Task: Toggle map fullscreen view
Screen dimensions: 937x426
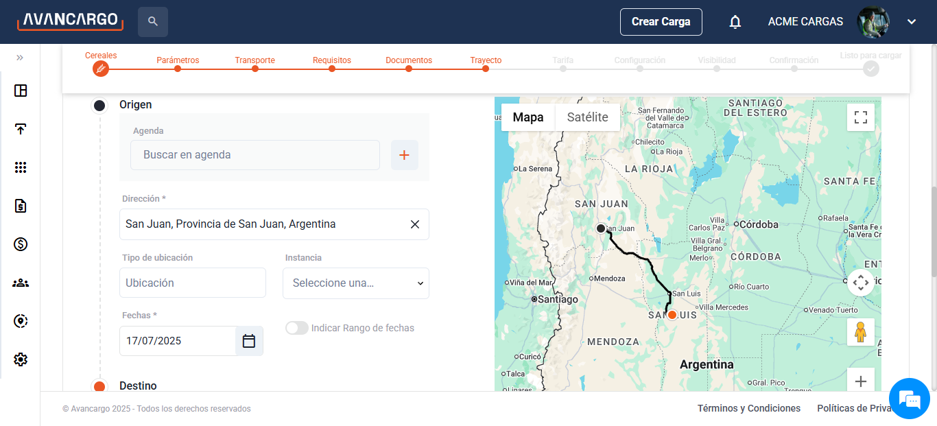Action: pos(861,117)
